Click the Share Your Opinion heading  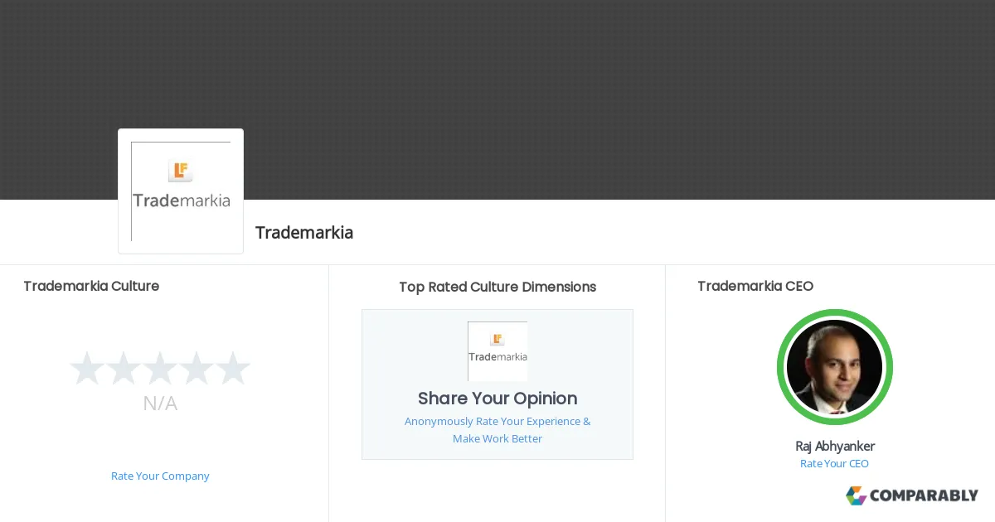(x=498, y=399)
